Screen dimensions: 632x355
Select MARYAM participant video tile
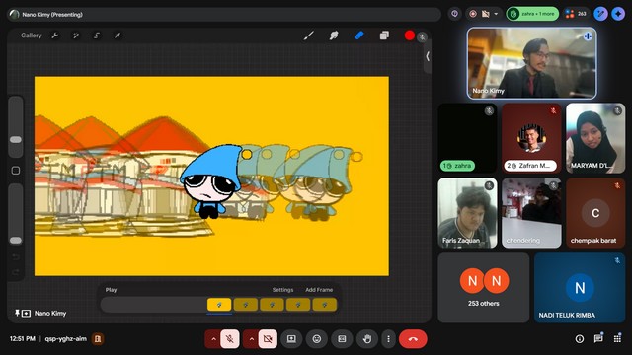pos(595,138)
